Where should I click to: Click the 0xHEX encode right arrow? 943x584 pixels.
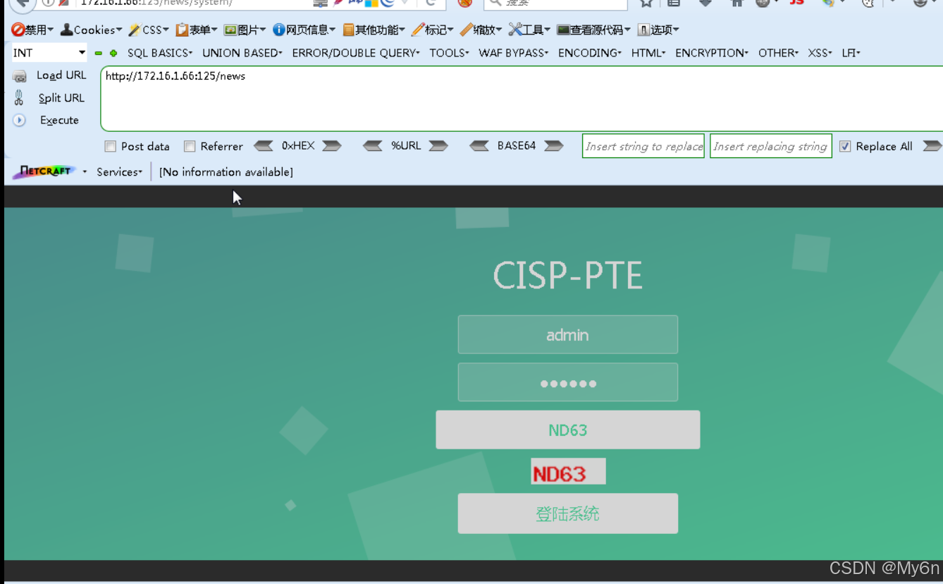(332, 146)
